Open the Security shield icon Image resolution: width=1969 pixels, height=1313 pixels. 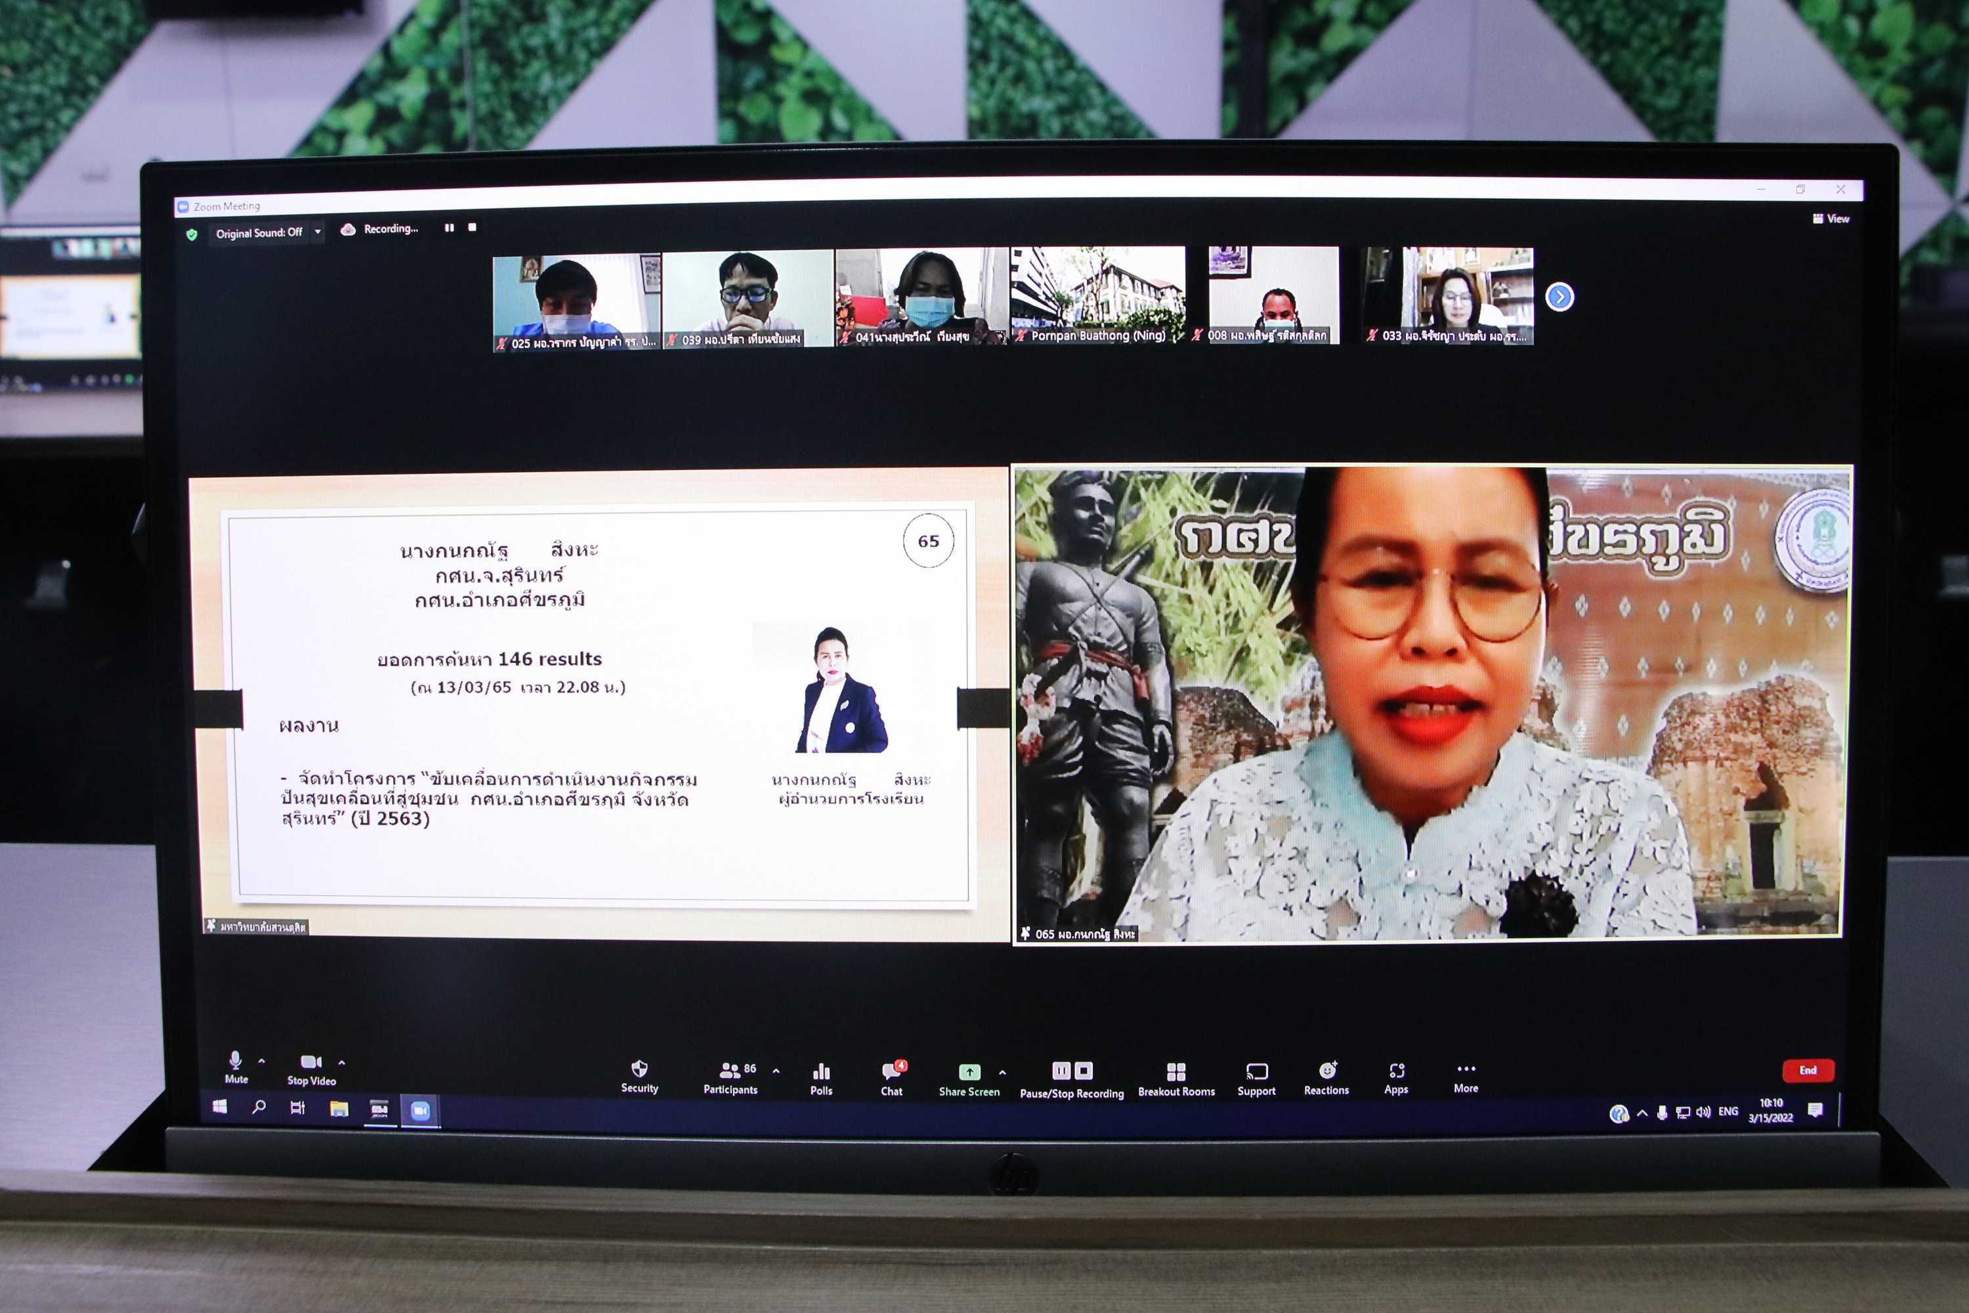[639, 1069]
